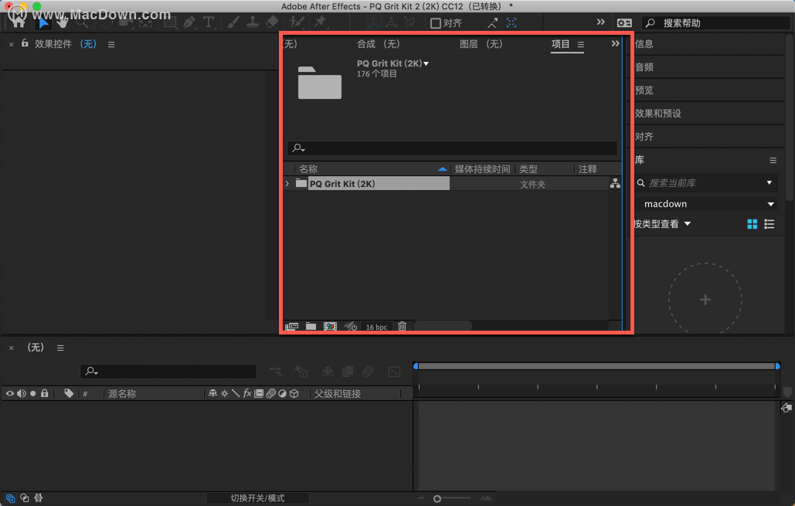This screenshot has width=795, height=506.
Task: Open the 按类型查看 view dropdown
Action: pyautogui.click(x=688, y=223)
